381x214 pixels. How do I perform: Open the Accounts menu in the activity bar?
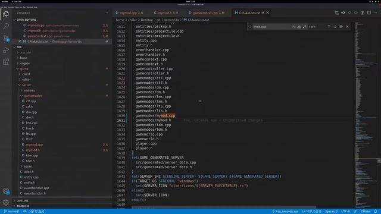(6, 191)
